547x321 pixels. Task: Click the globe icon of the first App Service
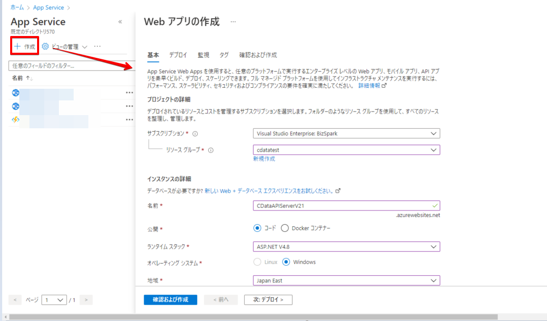tap(15, 93)
